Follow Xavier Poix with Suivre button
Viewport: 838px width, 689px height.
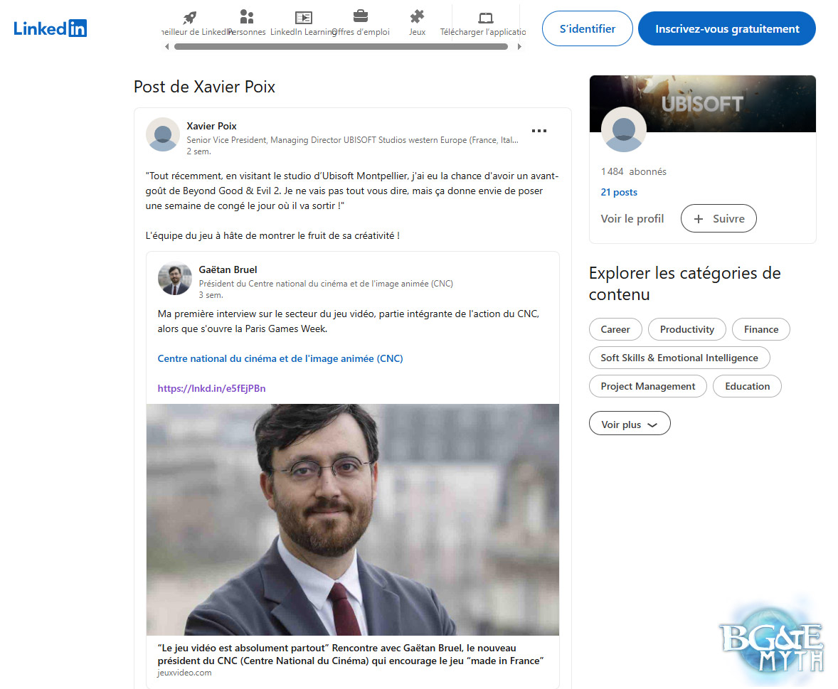(718, 219)
